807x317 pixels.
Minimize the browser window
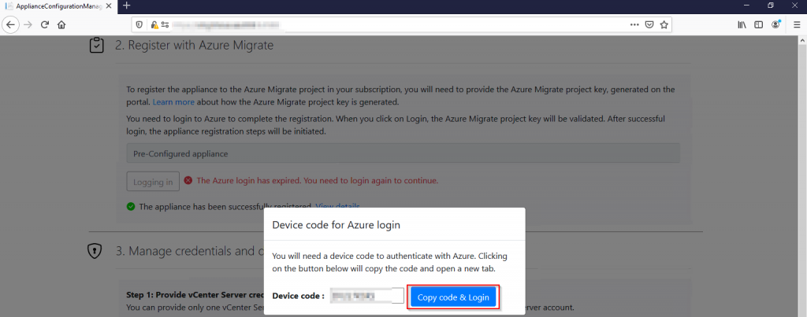tap(746, 6)
